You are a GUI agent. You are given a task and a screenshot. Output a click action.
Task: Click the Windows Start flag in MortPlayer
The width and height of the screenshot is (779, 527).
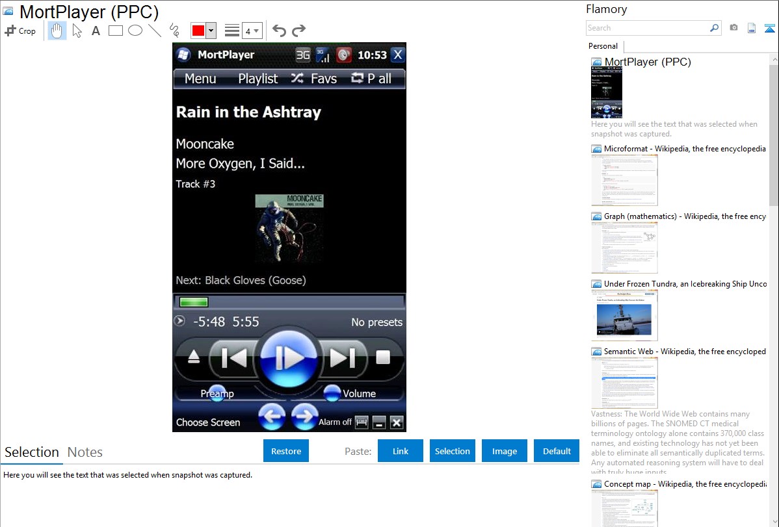pos(183,55)
